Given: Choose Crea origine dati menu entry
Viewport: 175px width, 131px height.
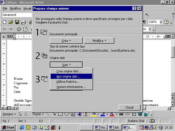Looking at the screenshot, I should [71, 71].
